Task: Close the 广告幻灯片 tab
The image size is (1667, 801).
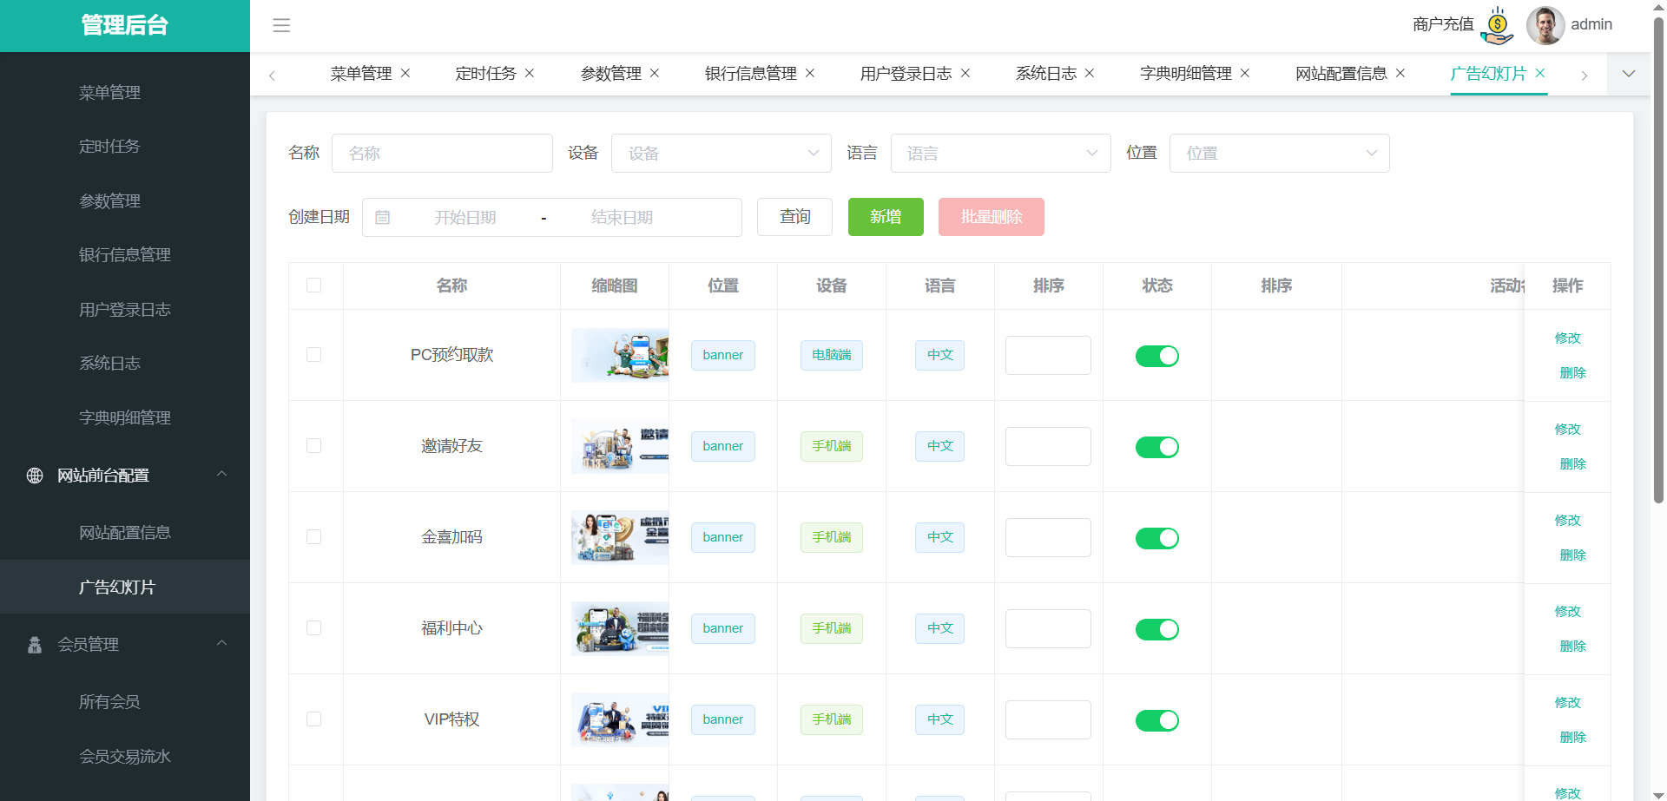Action: point(1540,74)
